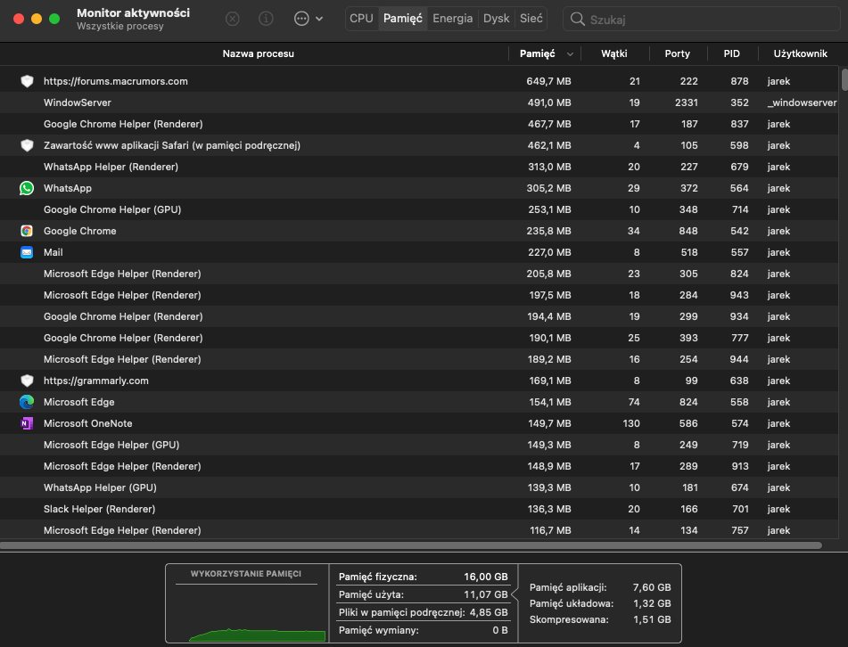This screenshot has height=647, width=848.
Task: Click the process info icon
Action: [x=266, y=19]
